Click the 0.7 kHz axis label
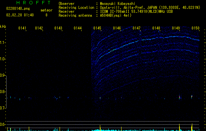The width and height of the screenshot is (206, 131). 3,108
